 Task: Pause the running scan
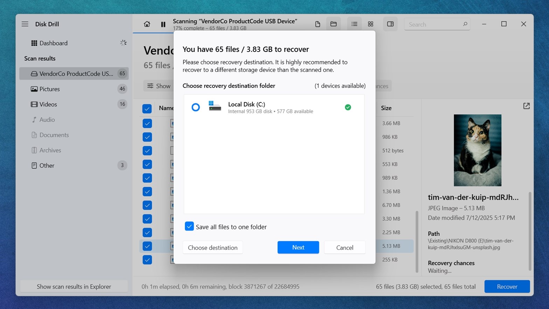click(163, 24)
